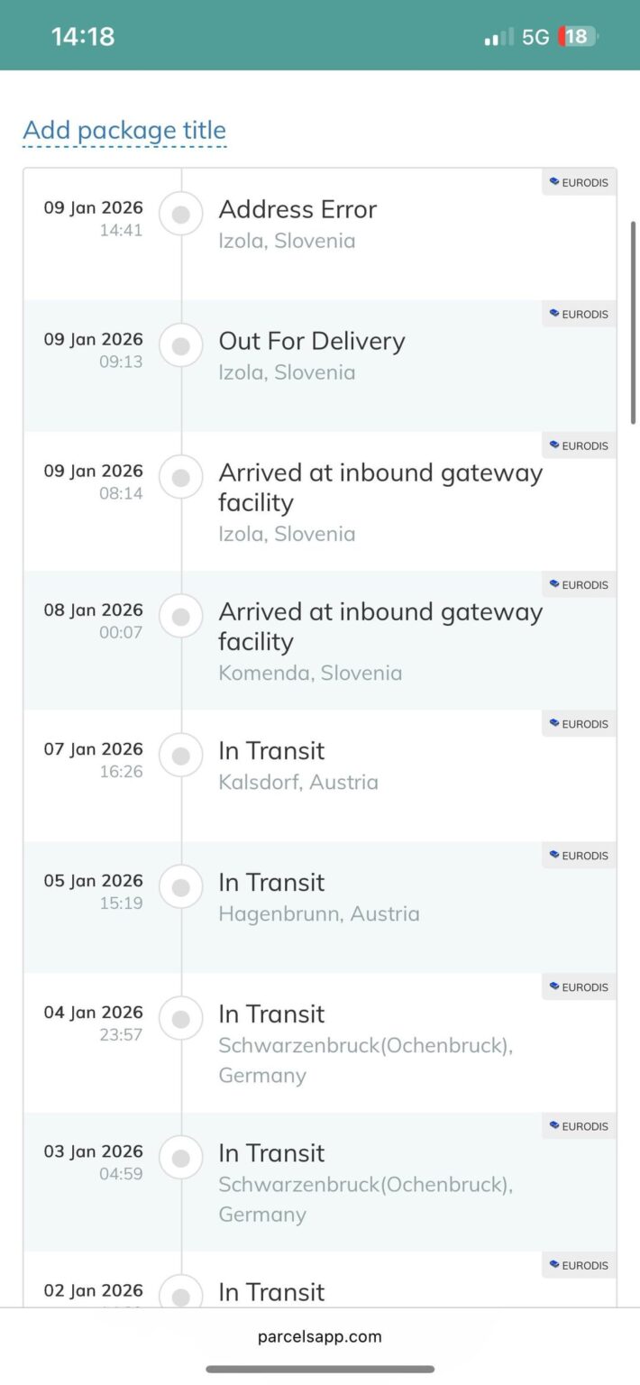Screen dimensions: 640x1385
Task: Click the EURODIS carrier icon on Address Error entry
Action: click(579, 181)
